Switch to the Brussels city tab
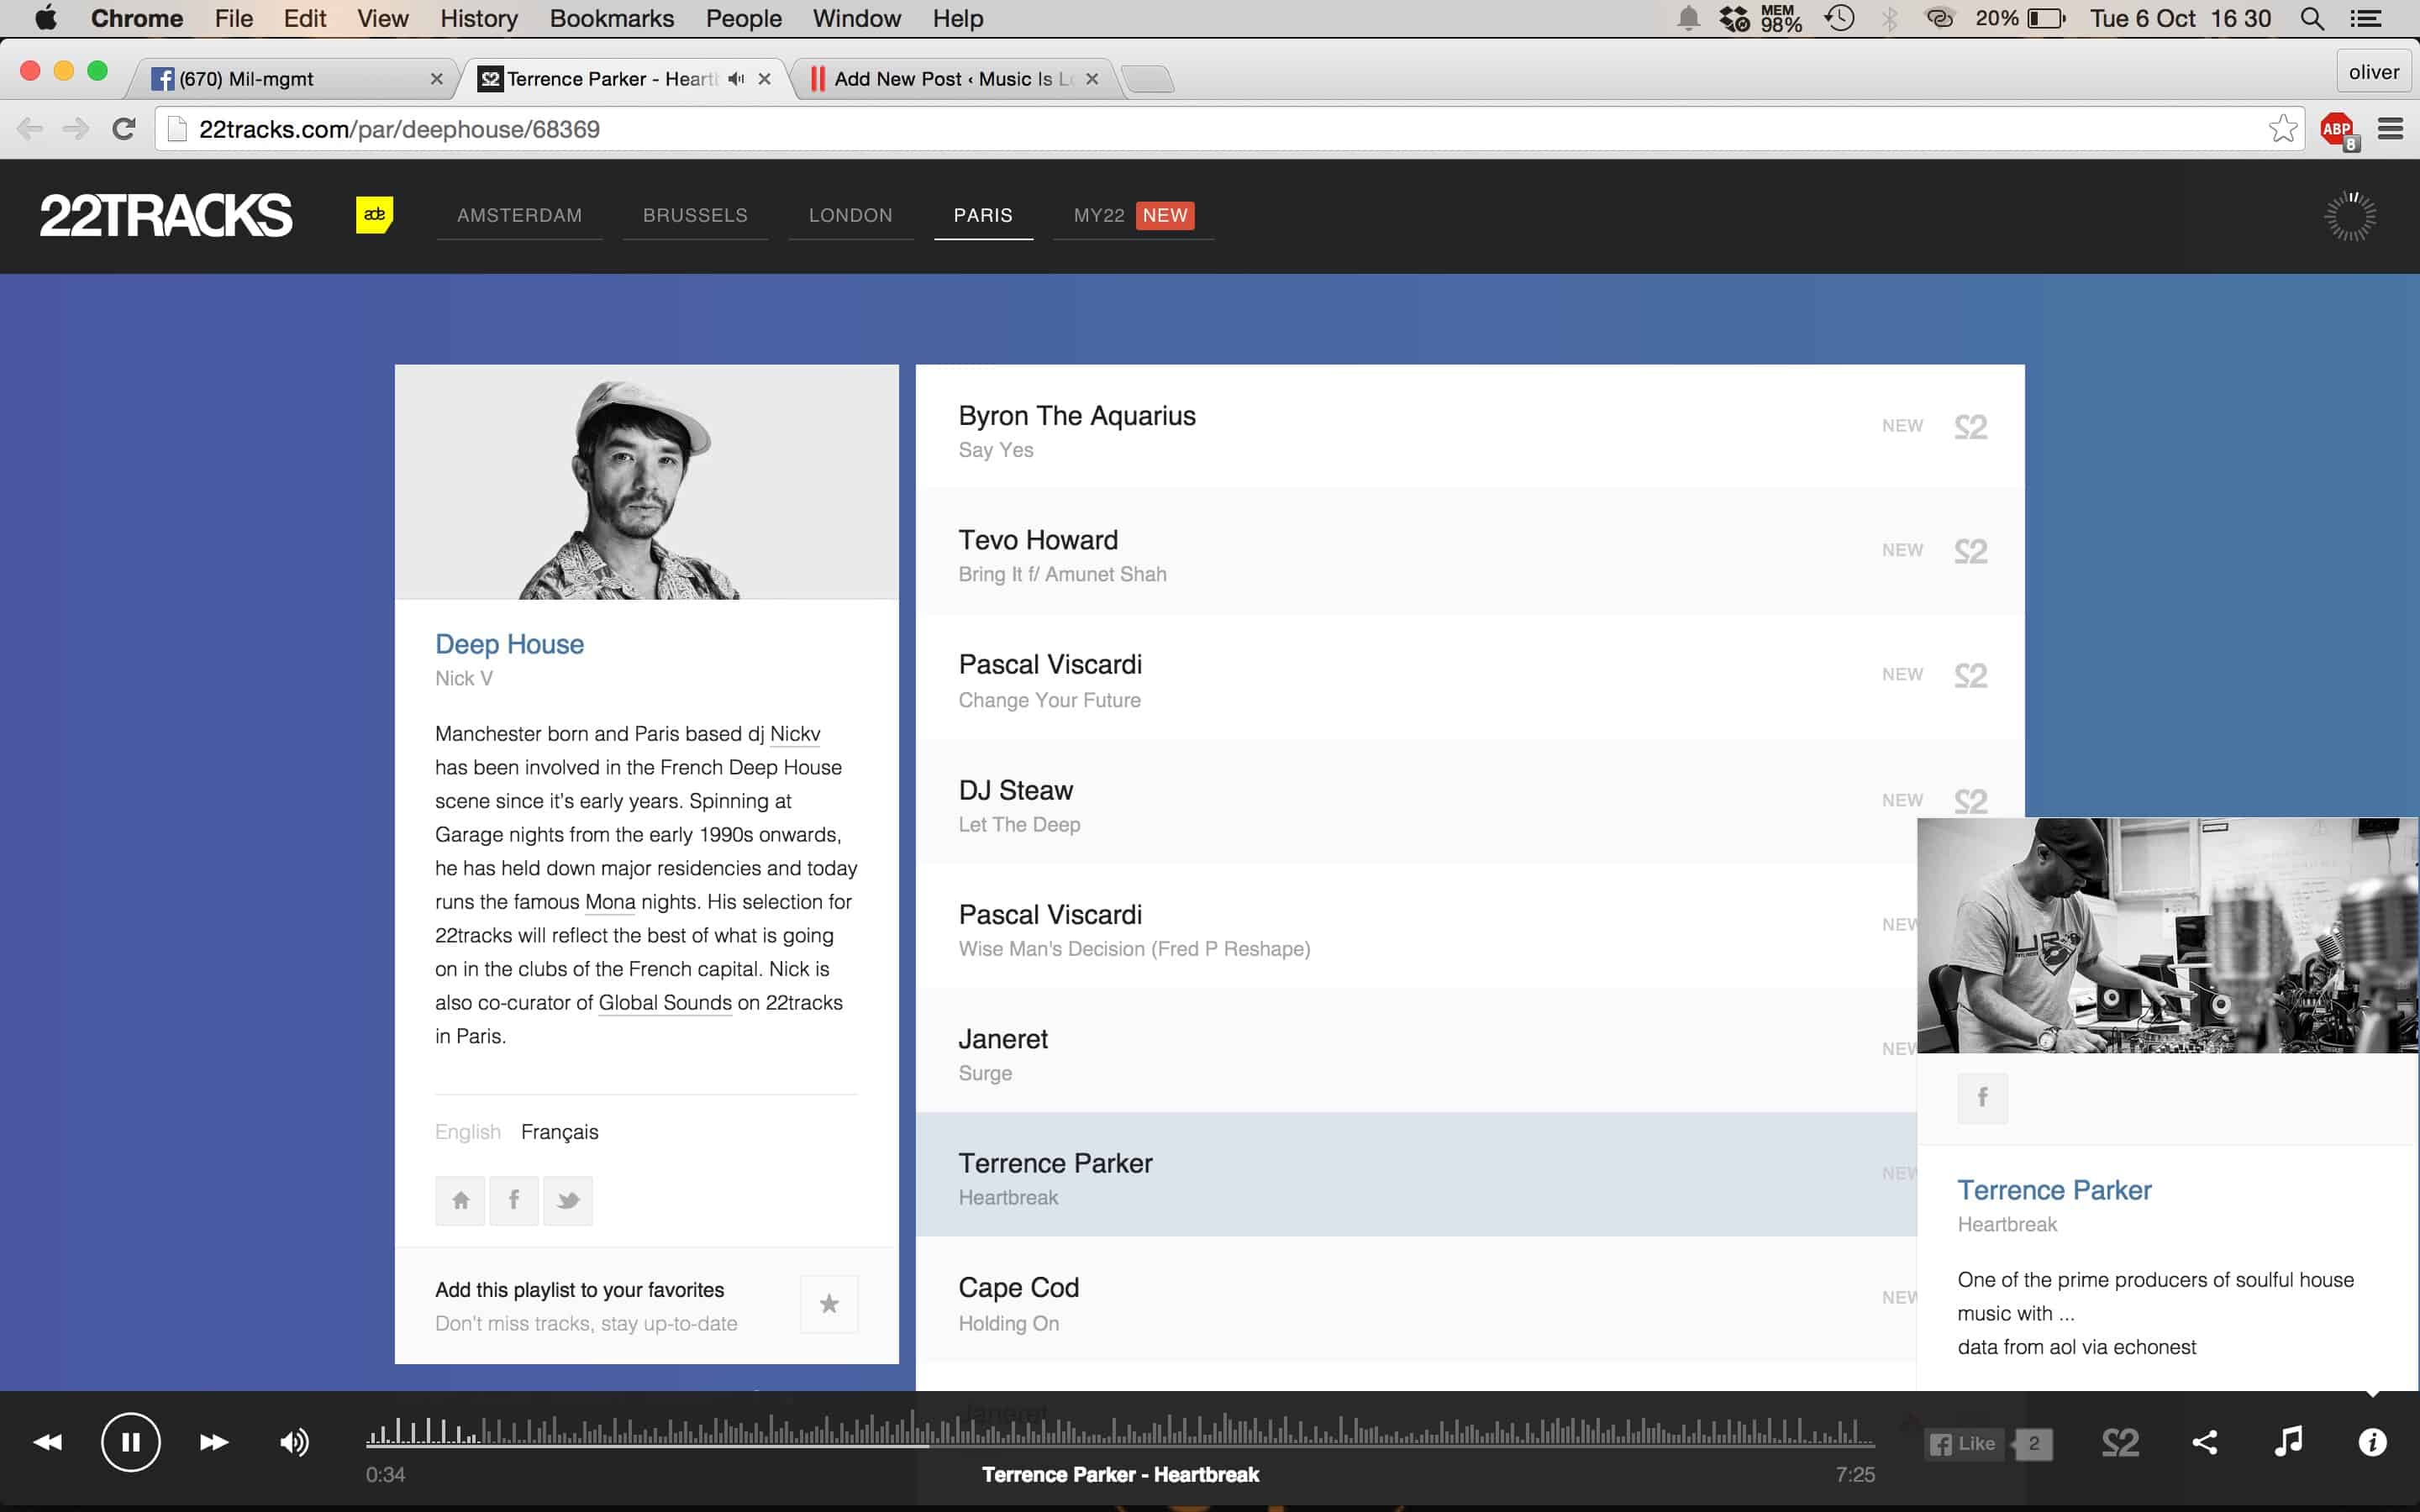Viewport: 2420px width, 1512px height. click(x=695, y=215)
